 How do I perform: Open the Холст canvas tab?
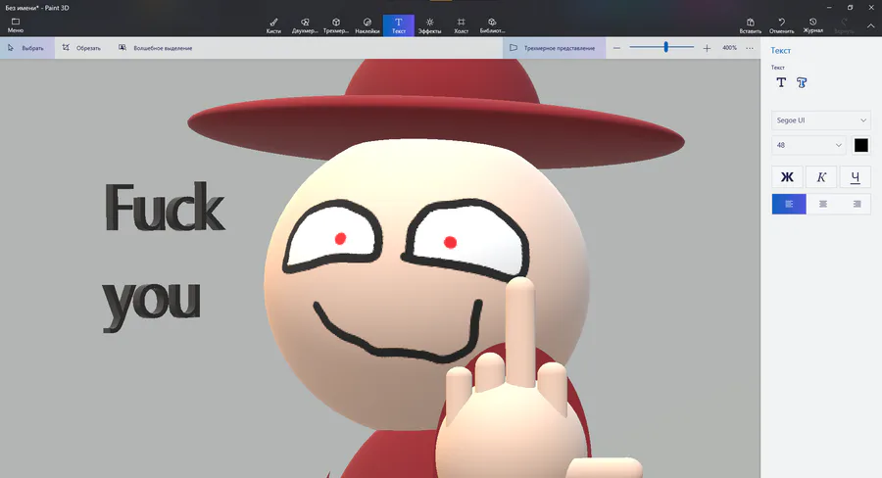(462, 25)
